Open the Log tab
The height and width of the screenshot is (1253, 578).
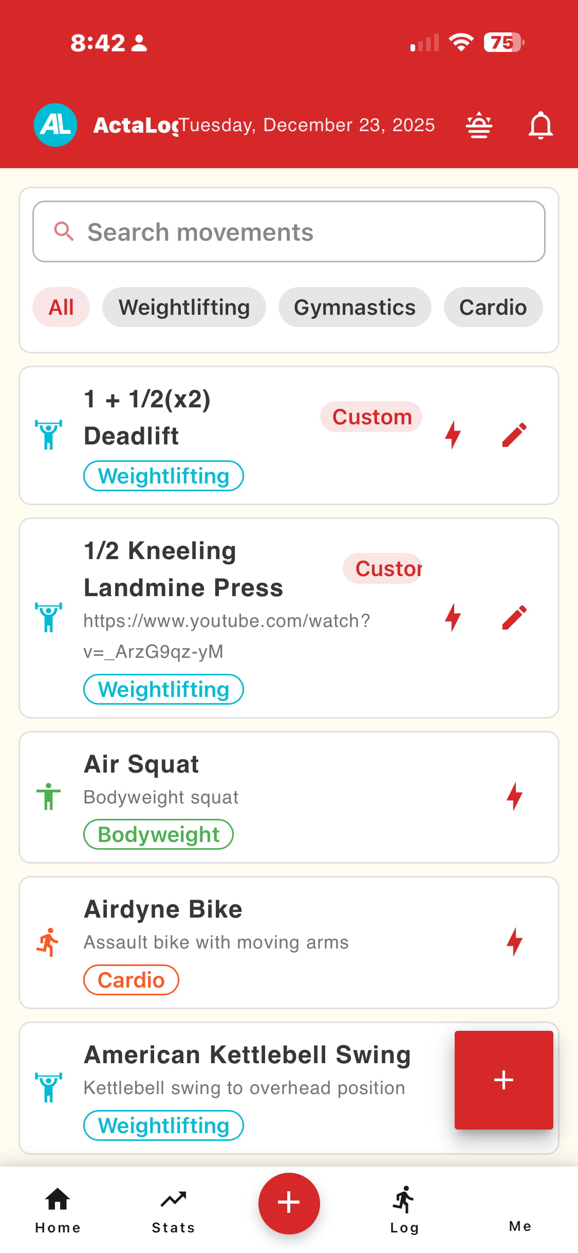pos(404,1209)
